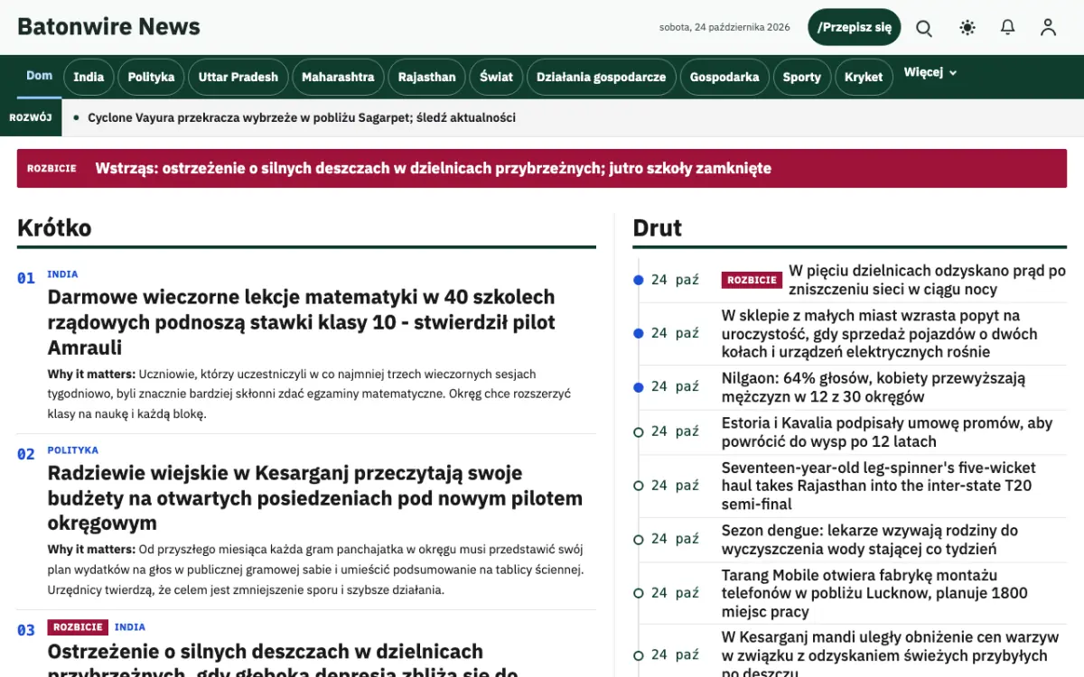The image size is (1084, 677).
Task: Select the Dom navigation tab
Action: tap(40, 76)
